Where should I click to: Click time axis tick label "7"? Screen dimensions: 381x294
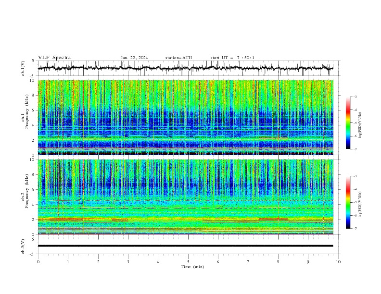click(248, 262)
